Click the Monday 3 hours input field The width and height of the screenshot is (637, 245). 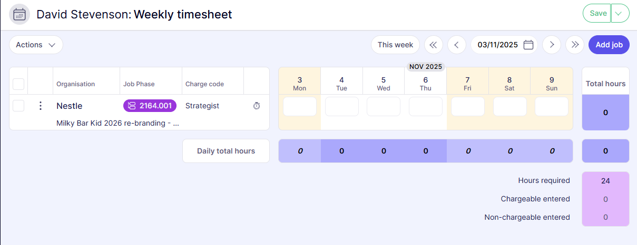(x=300, y=106)
